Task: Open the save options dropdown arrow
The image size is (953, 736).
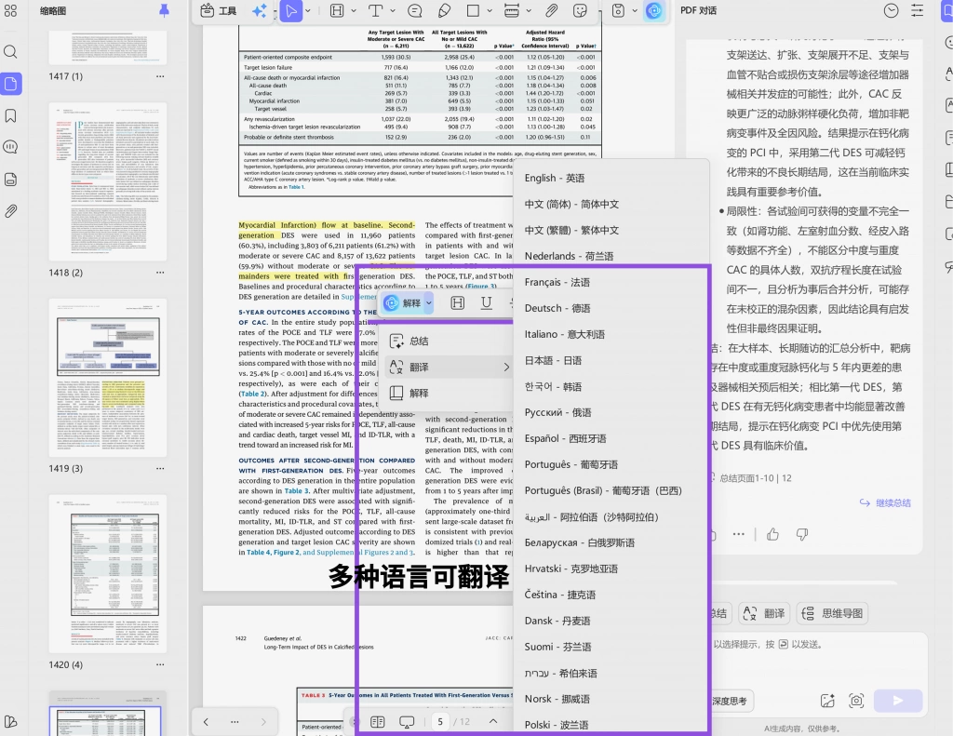Action: coord(635,11)
